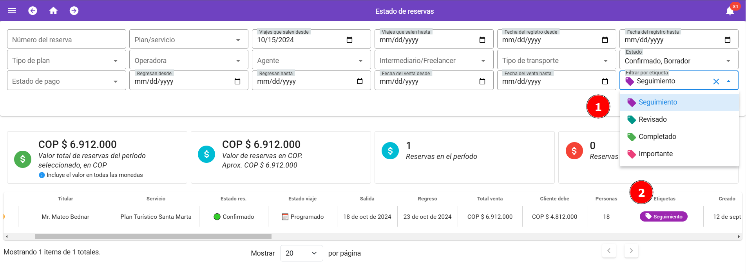The height and width of the screenshot is (274, 746).
Task: Open calendar for Regresan desde
Action: pos(237,81)
